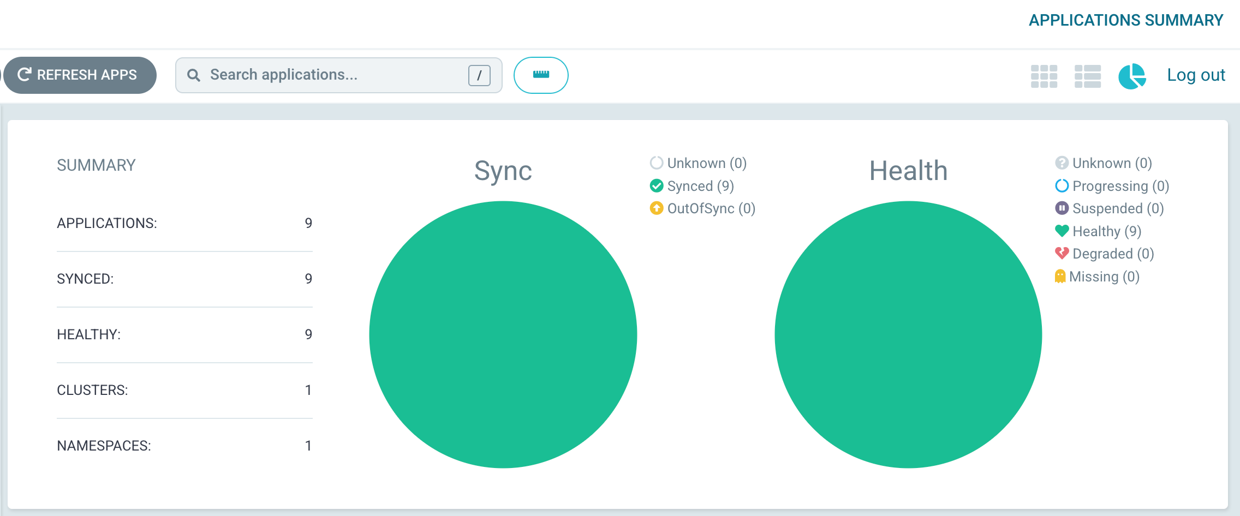Click the Refresh Apps button
Viewport: 1240px width, 516px height.
tap(80, 75)
